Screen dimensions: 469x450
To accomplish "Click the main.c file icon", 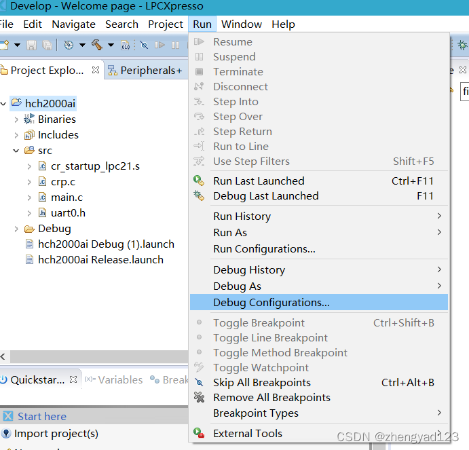I will 42,198.
